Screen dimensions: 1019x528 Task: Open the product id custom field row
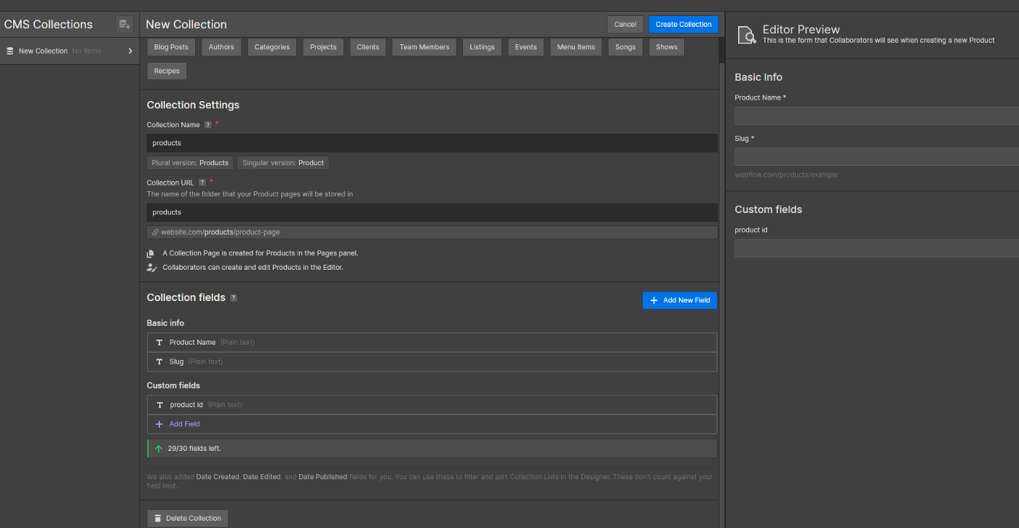(x=432, y=405)
